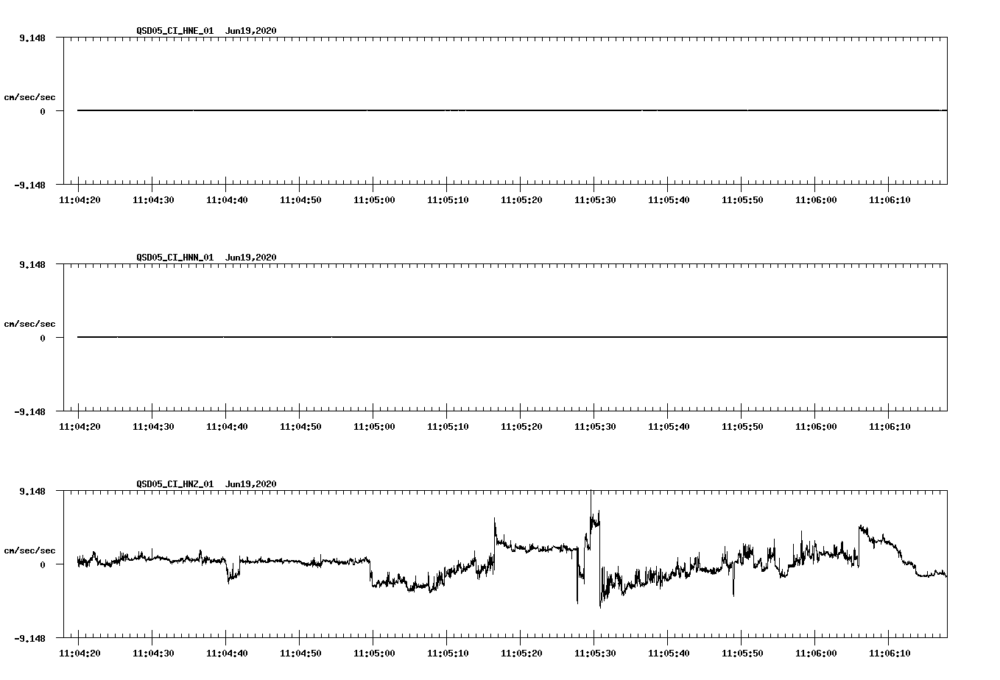
Task: Click the 11:06:00 time label on HNE plot
Action: click(x=816, y=199)
